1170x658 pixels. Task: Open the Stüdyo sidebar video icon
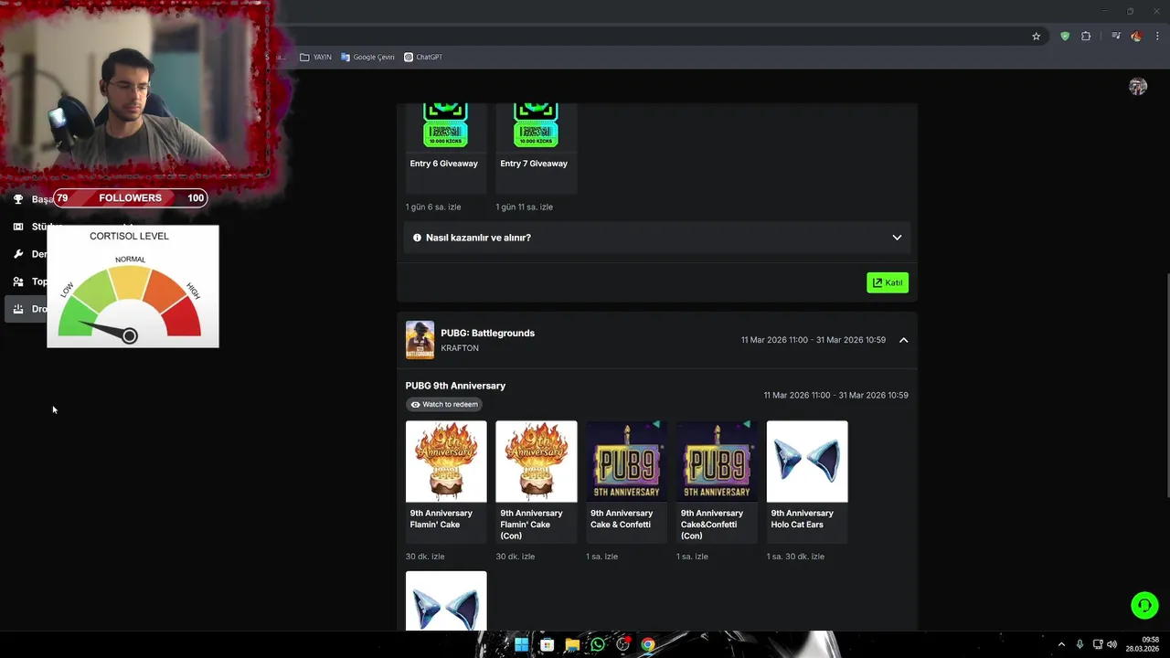18,227
